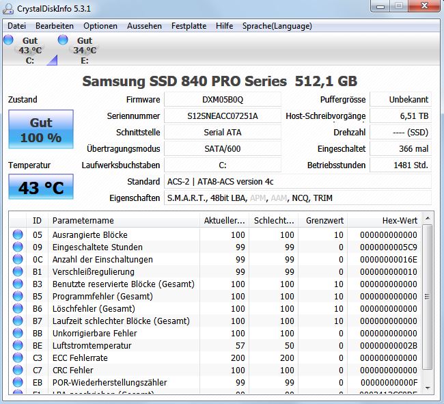This screenshot has height=404, width=444.
Task: Click the Schlecht... column header
Action: [x=273, y=220]
